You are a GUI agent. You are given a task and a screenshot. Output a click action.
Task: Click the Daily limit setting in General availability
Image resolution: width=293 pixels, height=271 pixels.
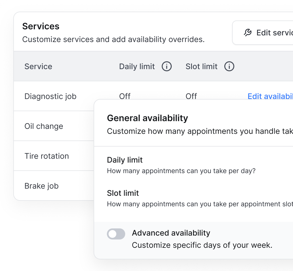tap(125, 160)
